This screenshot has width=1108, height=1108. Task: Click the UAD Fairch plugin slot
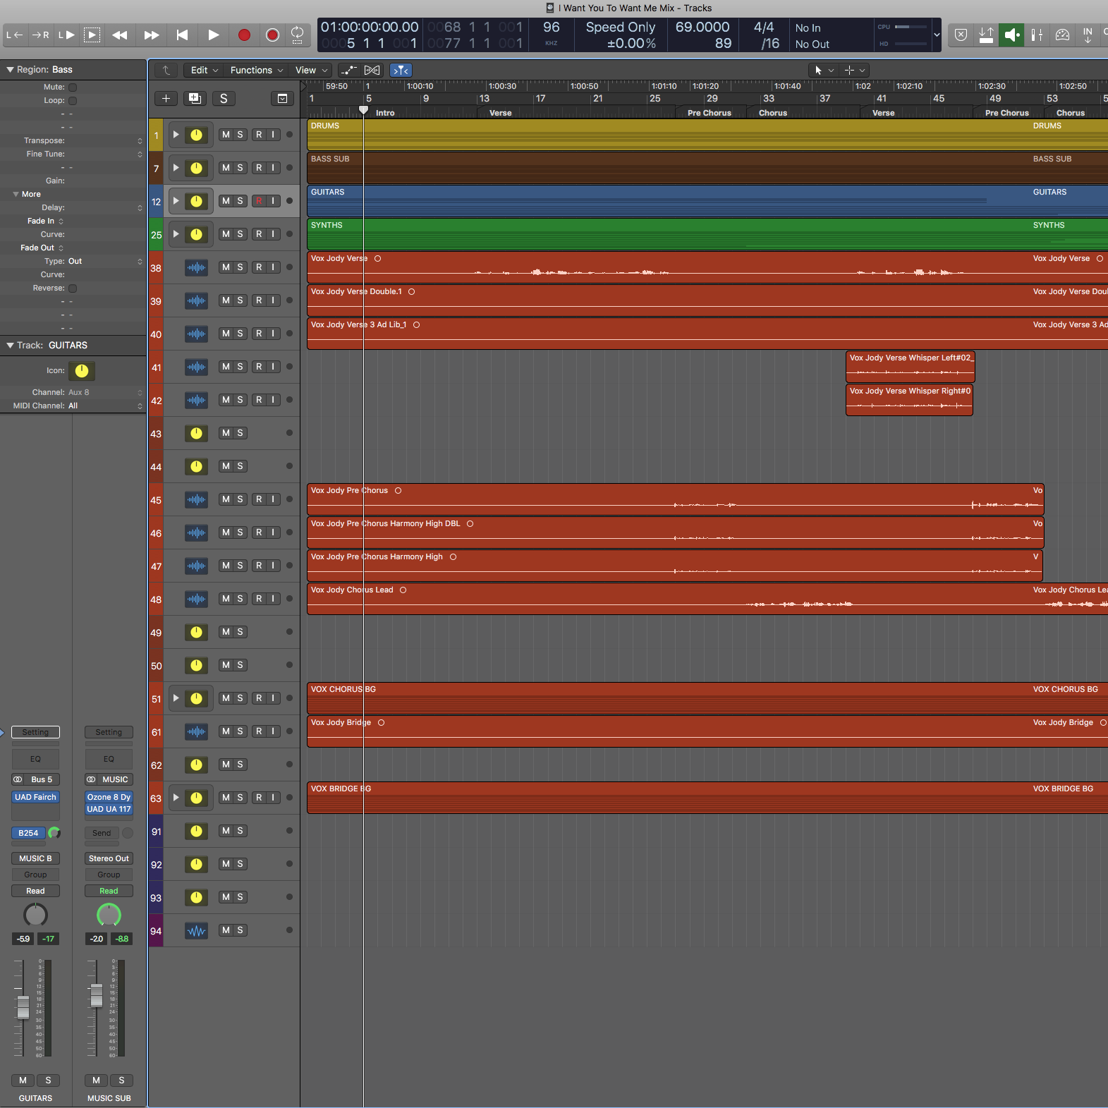pyautogui.click(x=35, y=797)
